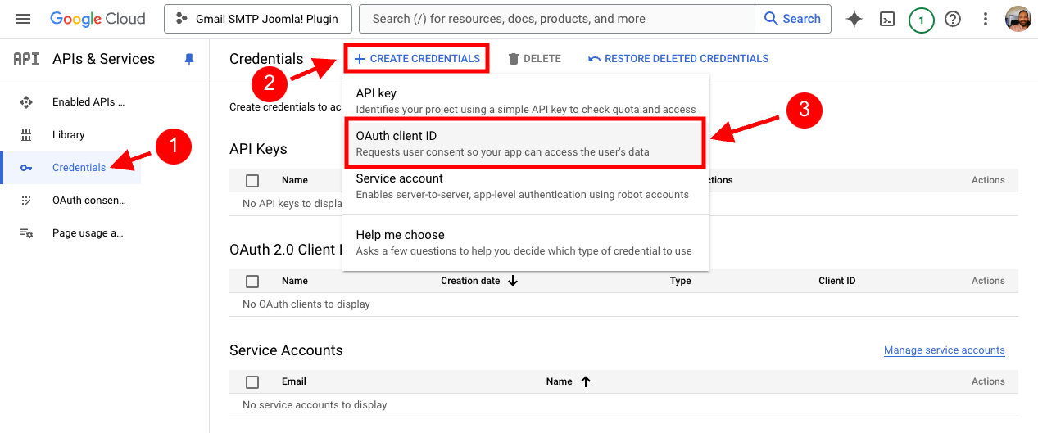Image resolution: width=1038 pixels, height=433 pixels.
Task: Open Enabled APIs in the sidebar
Action: click(88, 102)
